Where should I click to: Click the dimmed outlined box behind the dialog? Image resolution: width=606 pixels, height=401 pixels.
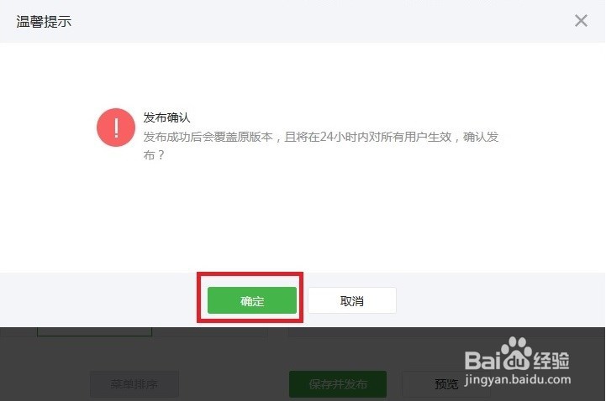click(x=95, y=332)
